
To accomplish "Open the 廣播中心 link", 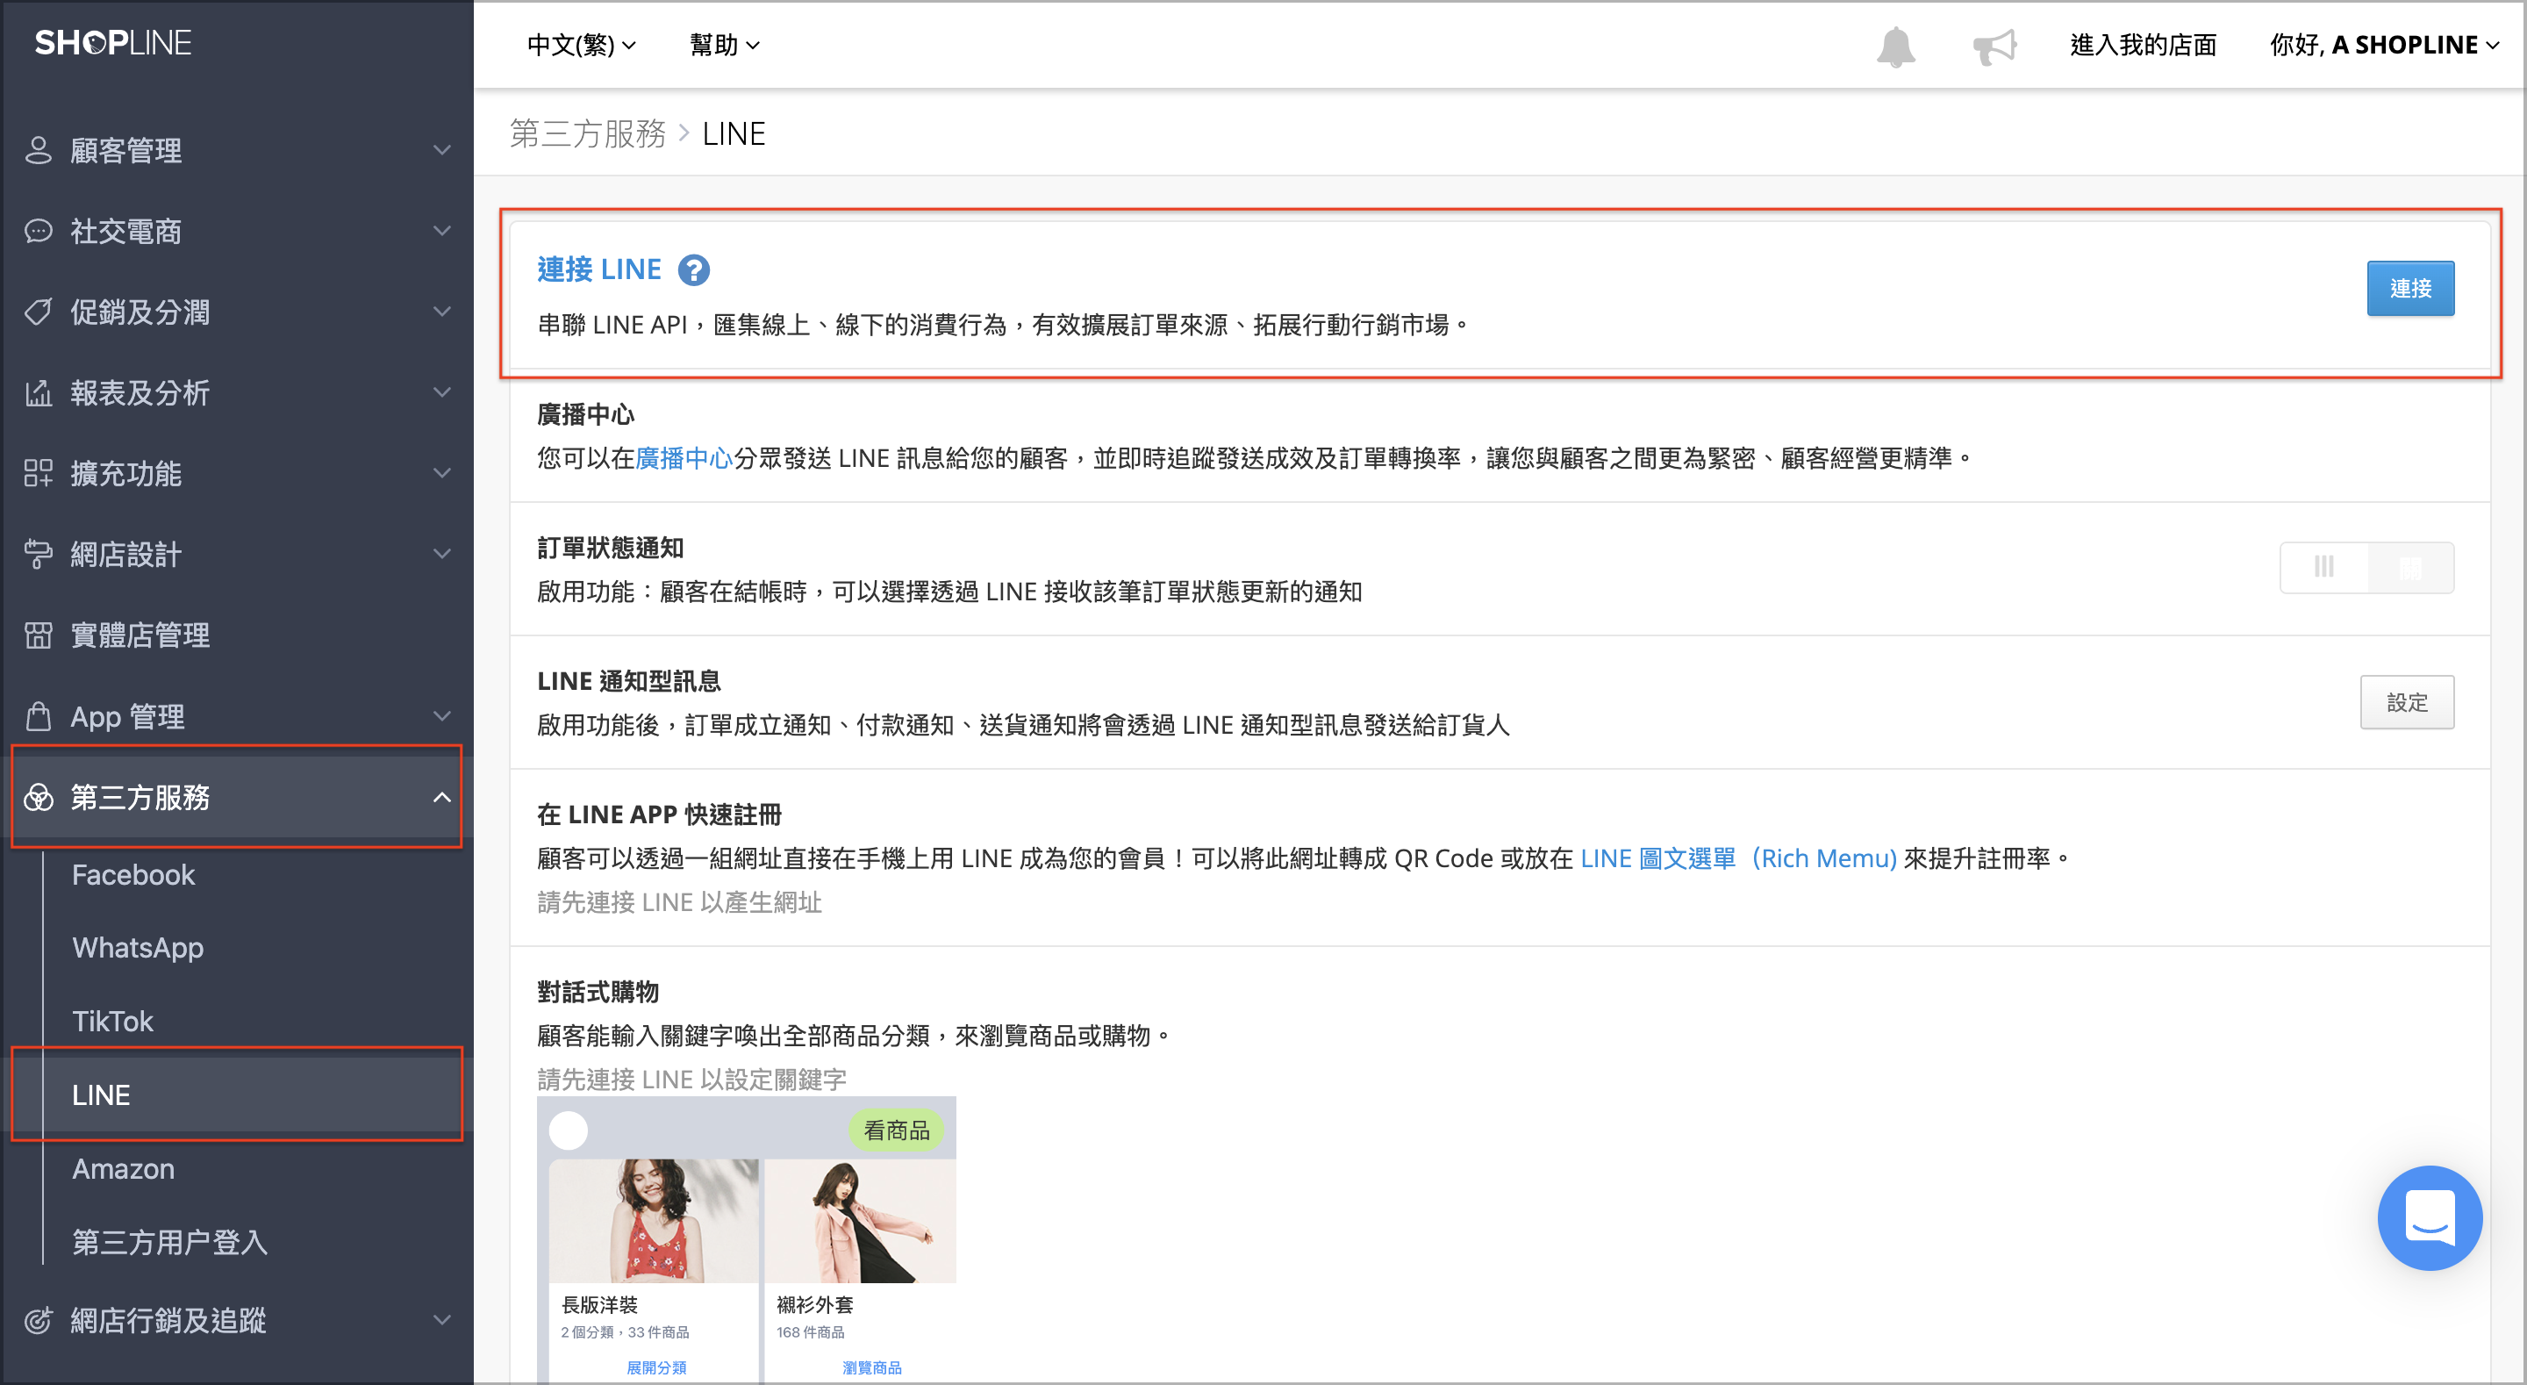I will coord(684,458).
